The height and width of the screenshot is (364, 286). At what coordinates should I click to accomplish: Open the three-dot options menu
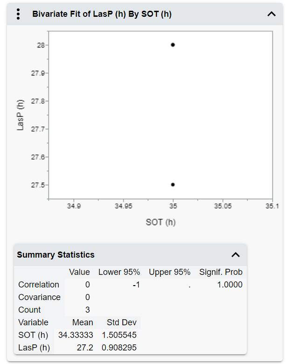click(x=18, y=14)
